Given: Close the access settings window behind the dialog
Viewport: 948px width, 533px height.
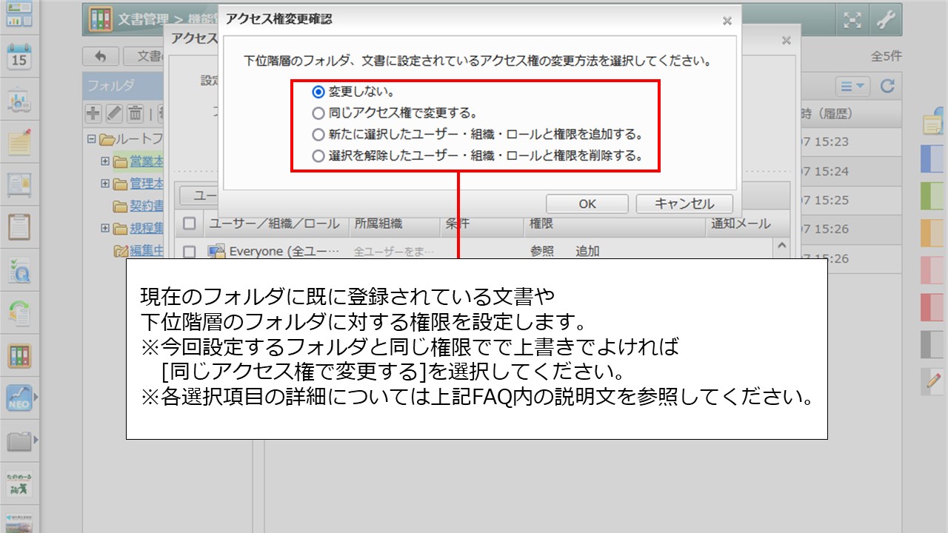Looking at the screenshot, I should coord(787,41).
